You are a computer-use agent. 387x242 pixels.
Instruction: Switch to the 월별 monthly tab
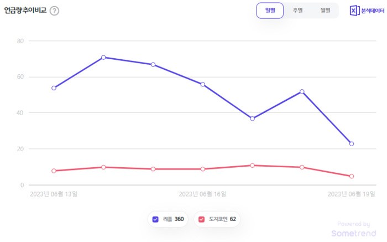pos(325,11)
